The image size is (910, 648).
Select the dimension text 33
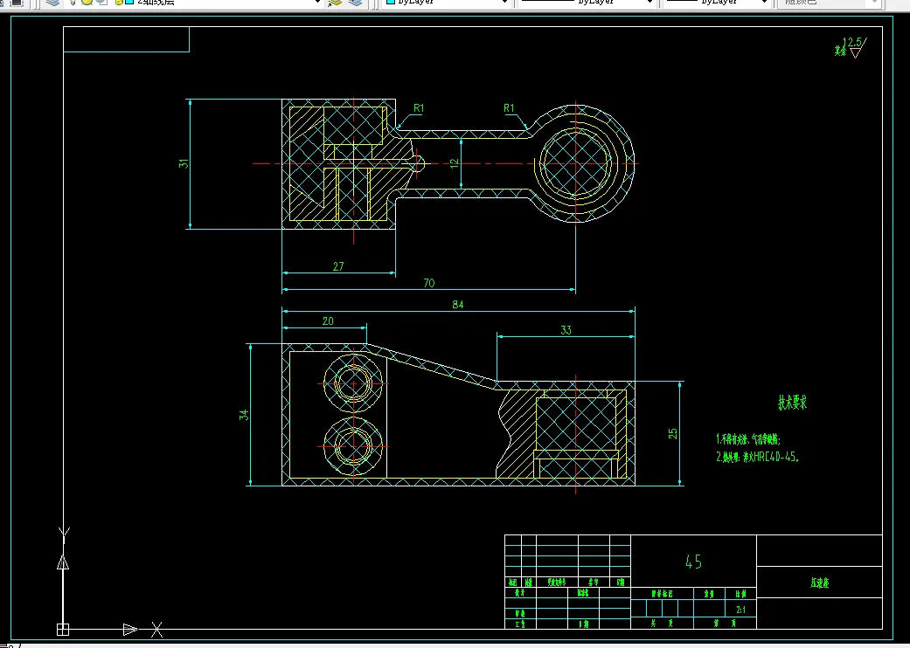566,330
